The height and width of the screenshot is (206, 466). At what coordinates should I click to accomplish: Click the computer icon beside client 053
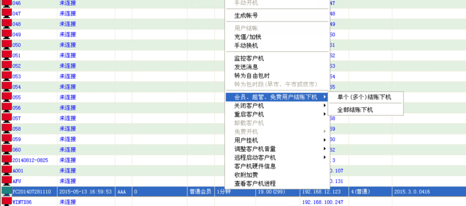click(7, 76)
